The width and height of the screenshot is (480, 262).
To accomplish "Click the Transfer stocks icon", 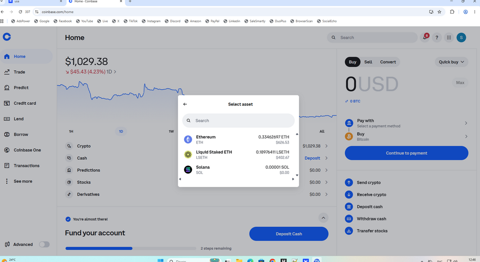I will coord(349,231).
